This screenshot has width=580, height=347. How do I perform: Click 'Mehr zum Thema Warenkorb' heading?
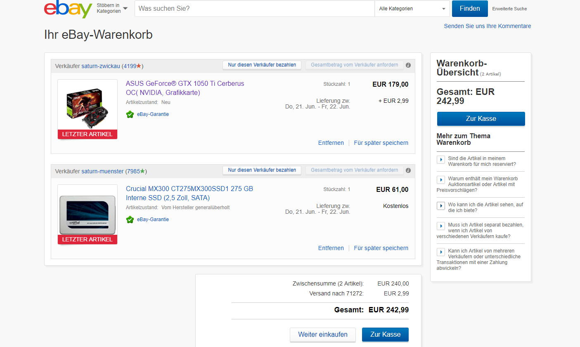pyautogui.click(x=463, y=139)
